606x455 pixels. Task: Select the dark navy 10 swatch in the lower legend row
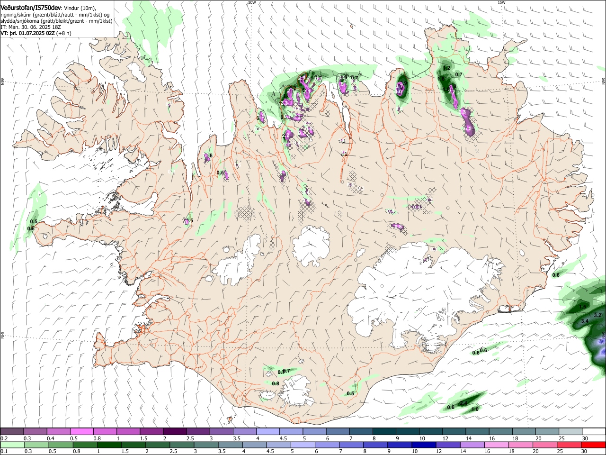(424, 445)
